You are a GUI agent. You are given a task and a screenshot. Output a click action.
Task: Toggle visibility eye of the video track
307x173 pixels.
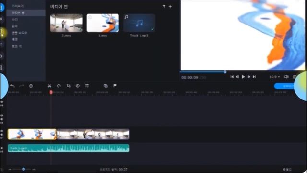(x=2, y=131)
